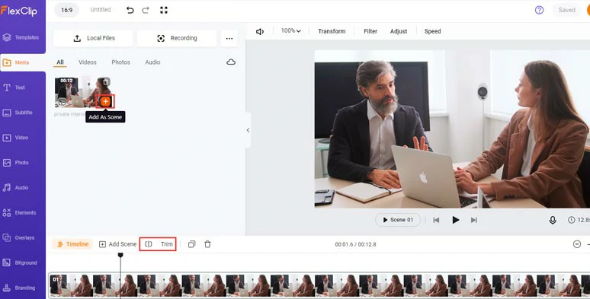Open the Speed tool
The width and height of the screenshot is (590, 299).
point(432,31)
